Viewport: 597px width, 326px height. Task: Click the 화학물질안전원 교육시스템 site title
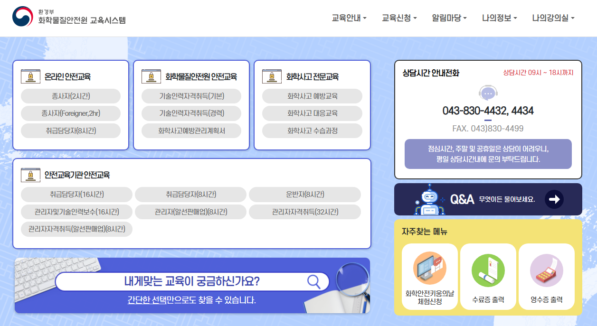click(82, 20)
